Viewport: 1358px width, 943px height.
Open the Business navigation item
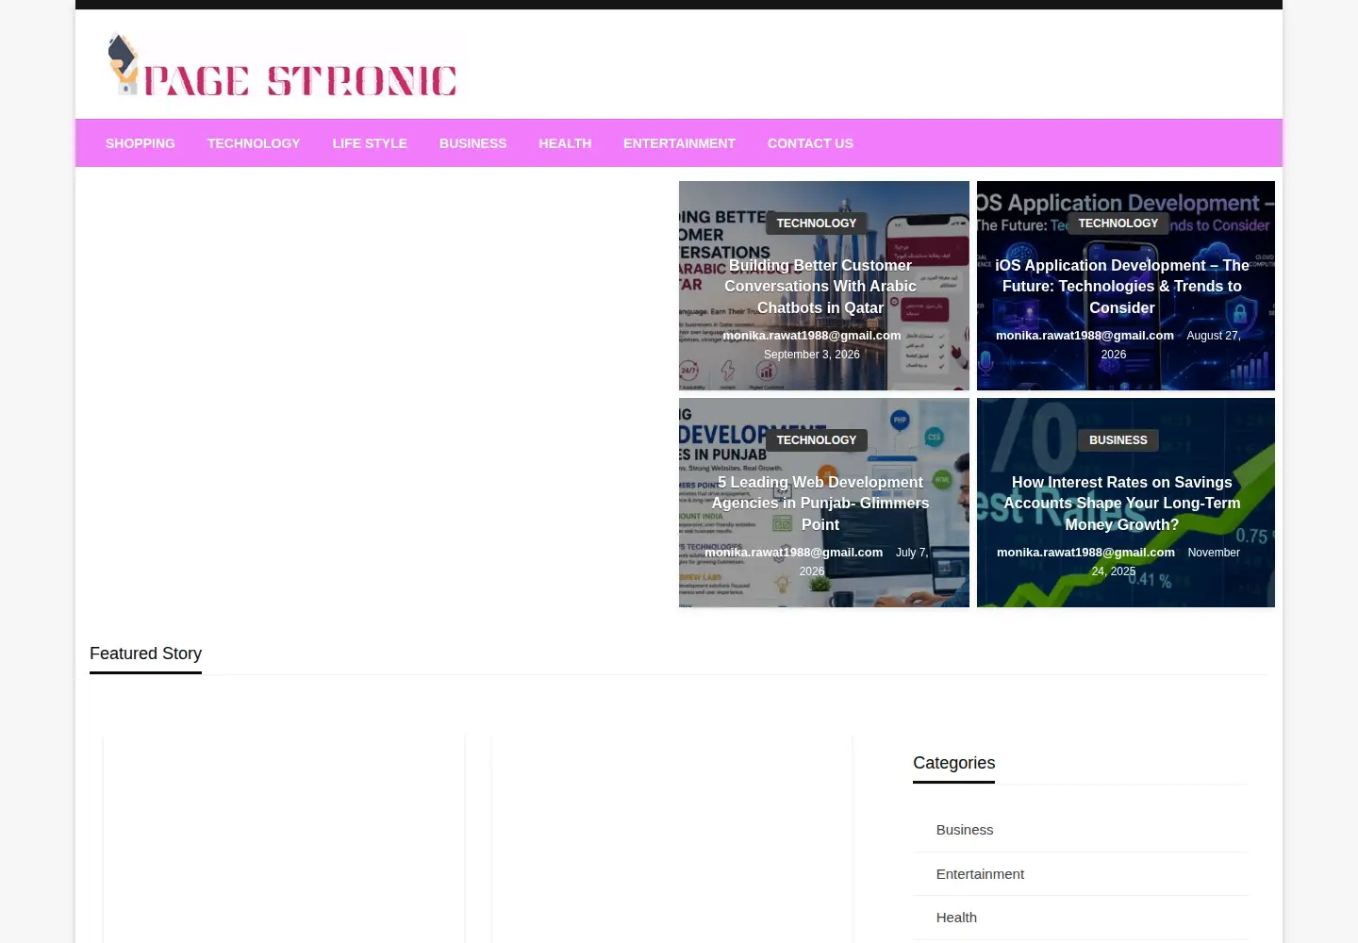(472, 143)
